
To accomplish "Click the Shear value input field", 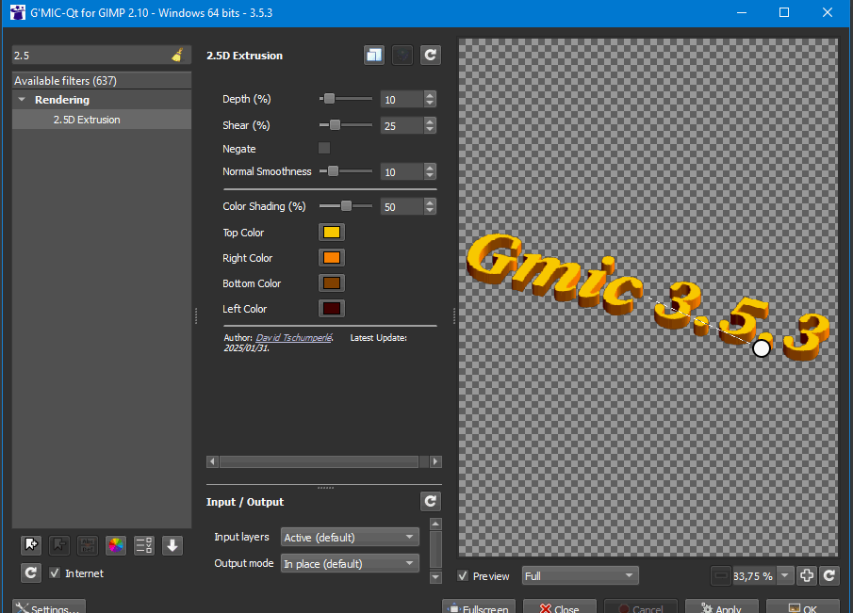I will point(402,125).
